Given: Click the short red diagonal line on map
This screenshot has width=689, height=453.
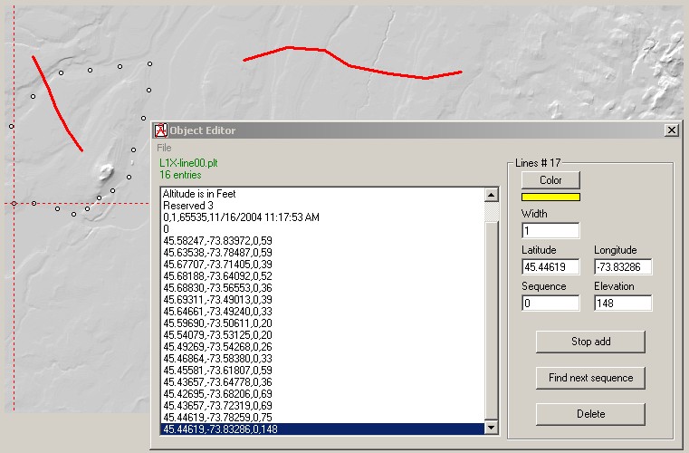Looking at the screenshot, I should [x=56, y=105].
